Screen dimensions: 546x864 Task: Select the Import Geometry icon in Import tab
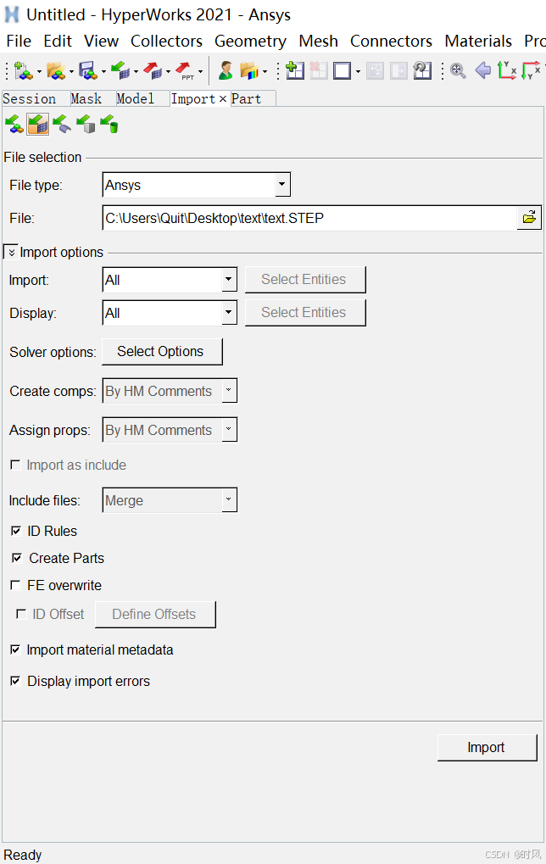(x=62, y=125)
